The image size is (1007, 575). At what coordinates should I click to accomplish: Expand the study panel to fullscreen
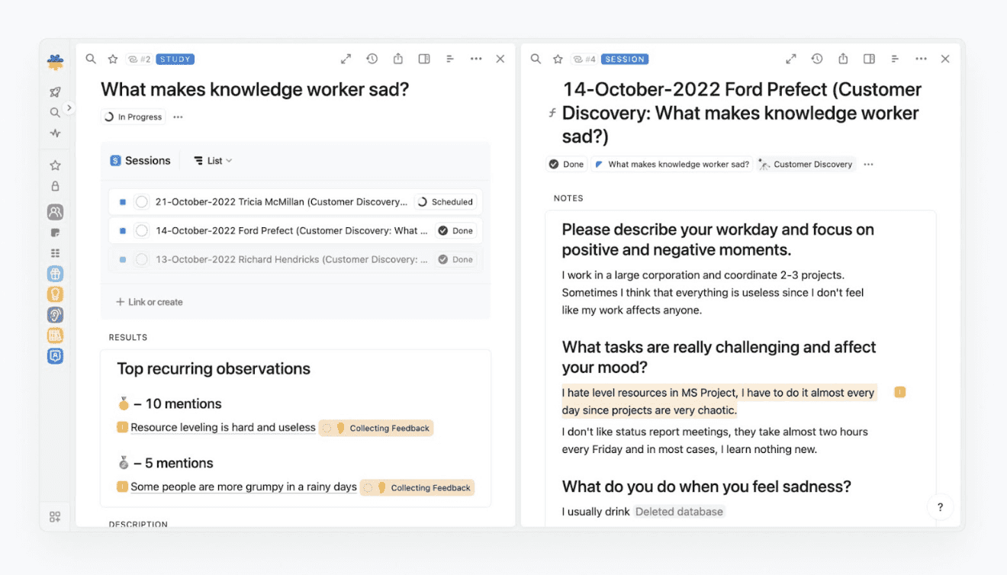point(346,58)
